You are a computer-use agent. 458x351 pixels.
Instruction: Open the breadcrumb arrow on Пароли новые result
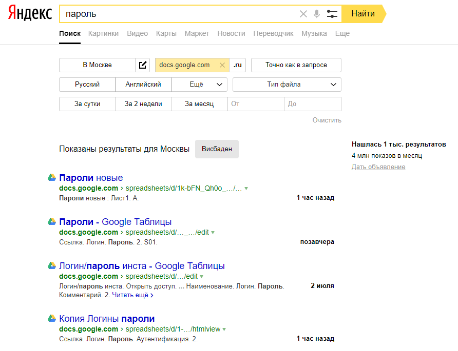pos(246,188)
